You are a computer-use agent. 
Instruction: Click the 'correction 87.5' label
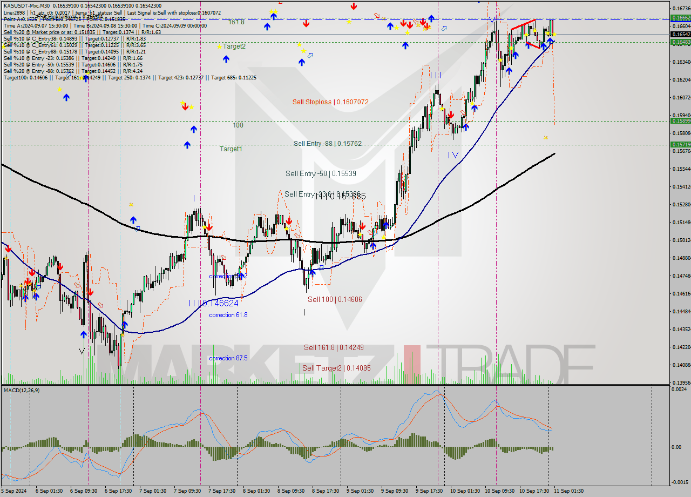(228, 358)
